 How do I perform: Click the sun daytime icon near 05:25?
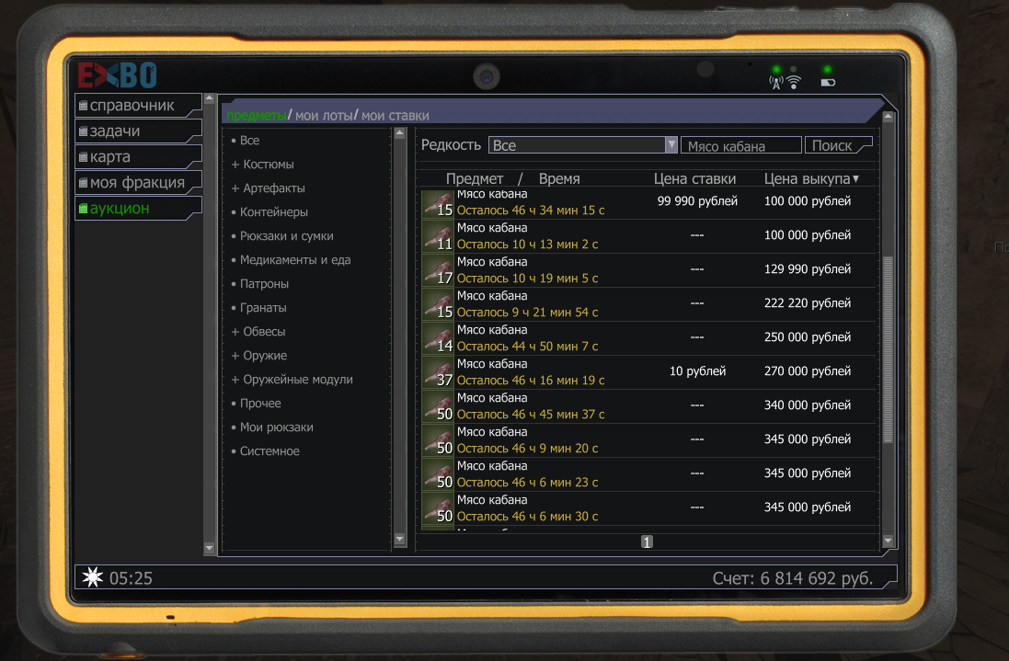click(x=93, y=577)
